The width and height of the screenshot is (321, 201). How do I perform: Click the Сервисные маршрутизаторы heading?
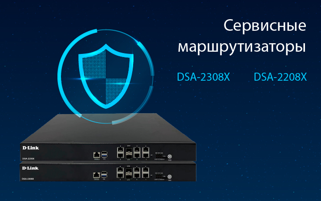pyautogui.click(x=242, y=37)
